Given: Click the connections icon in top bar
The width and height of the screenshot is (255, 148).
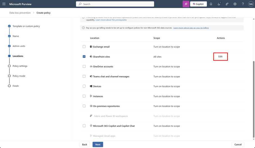Looking at the screenshot, I should (x=227, y=4).
